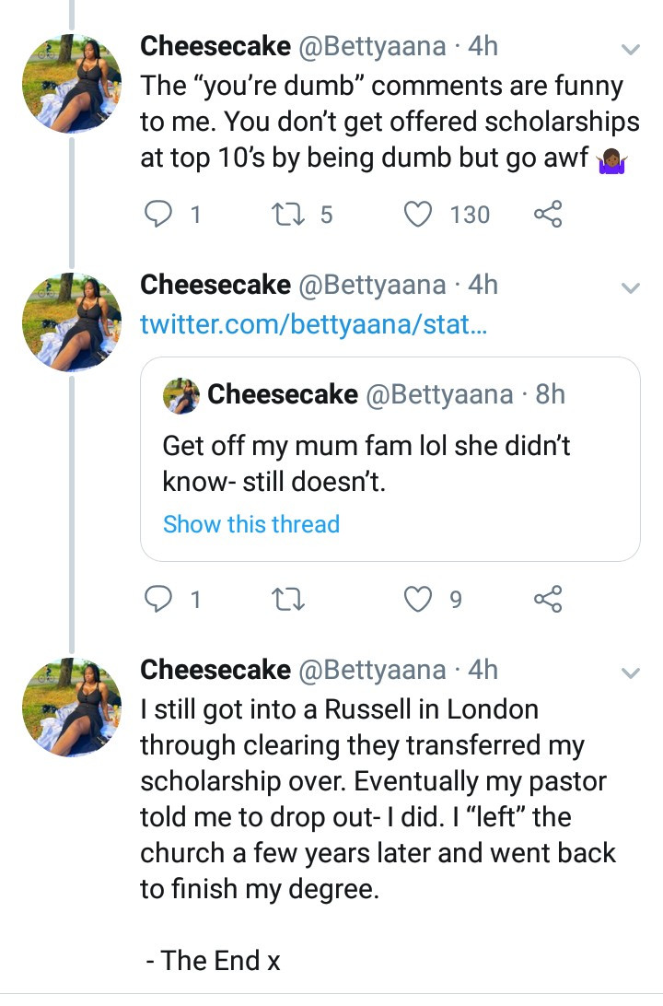Tap the profile picture on second tweet

(71, 322)
